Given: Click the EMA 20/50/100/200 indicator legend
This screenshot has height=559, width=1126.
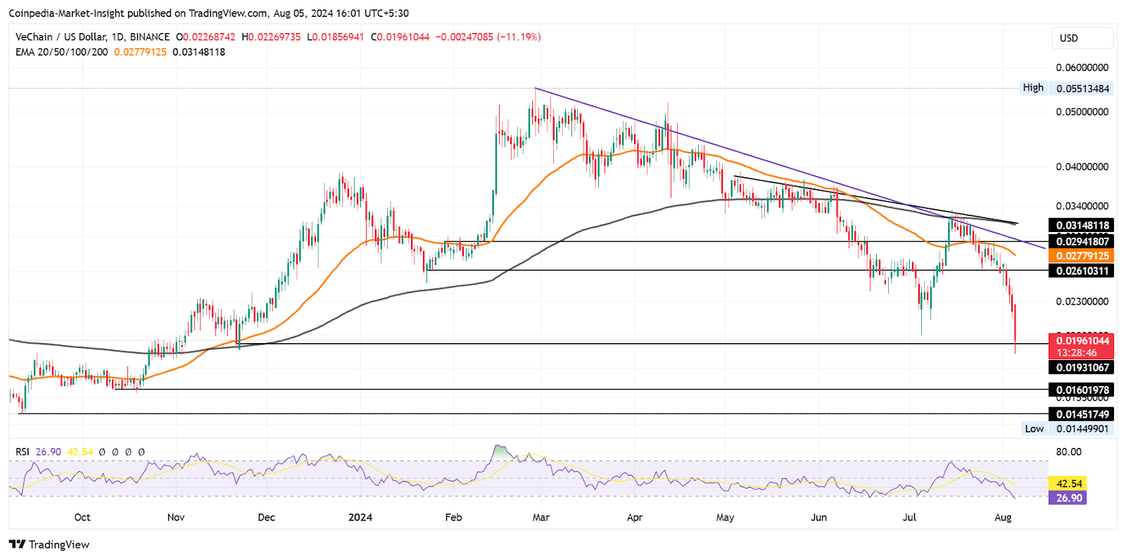Looking at the screenshot, I should tap(62, 52).
